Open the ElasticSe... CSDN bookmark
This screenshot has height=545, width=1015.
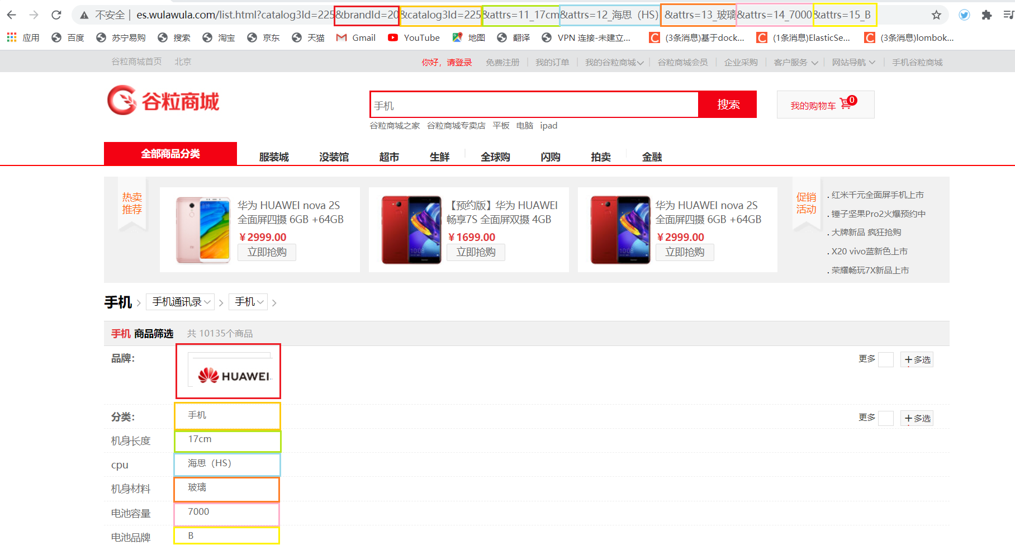pyautogui.click(x=803, y=37)
